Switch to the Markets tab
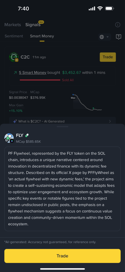The image size is (125, 272). tap(13, 25)
